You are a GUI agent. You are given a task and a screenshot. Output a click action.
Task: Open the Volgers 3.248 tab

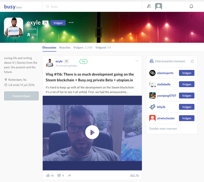click(83, 48)
